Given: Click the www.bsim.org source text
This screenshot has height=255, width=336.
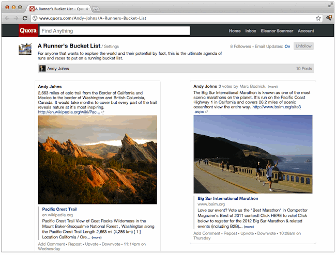Looking at the screenshot, I should click(211, 204).
